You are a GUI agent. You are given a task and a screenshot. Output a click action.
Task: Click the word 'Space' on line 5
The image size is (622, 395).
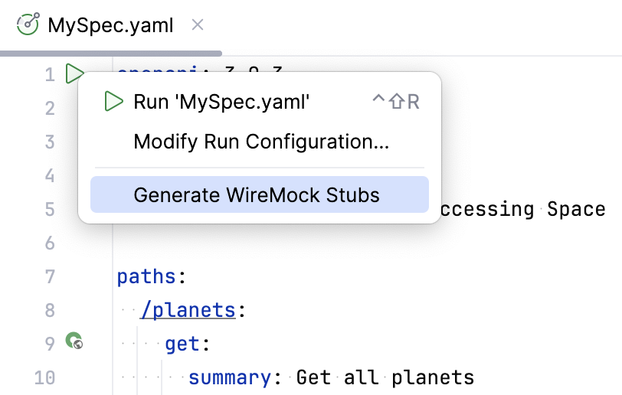coord(576,209)
